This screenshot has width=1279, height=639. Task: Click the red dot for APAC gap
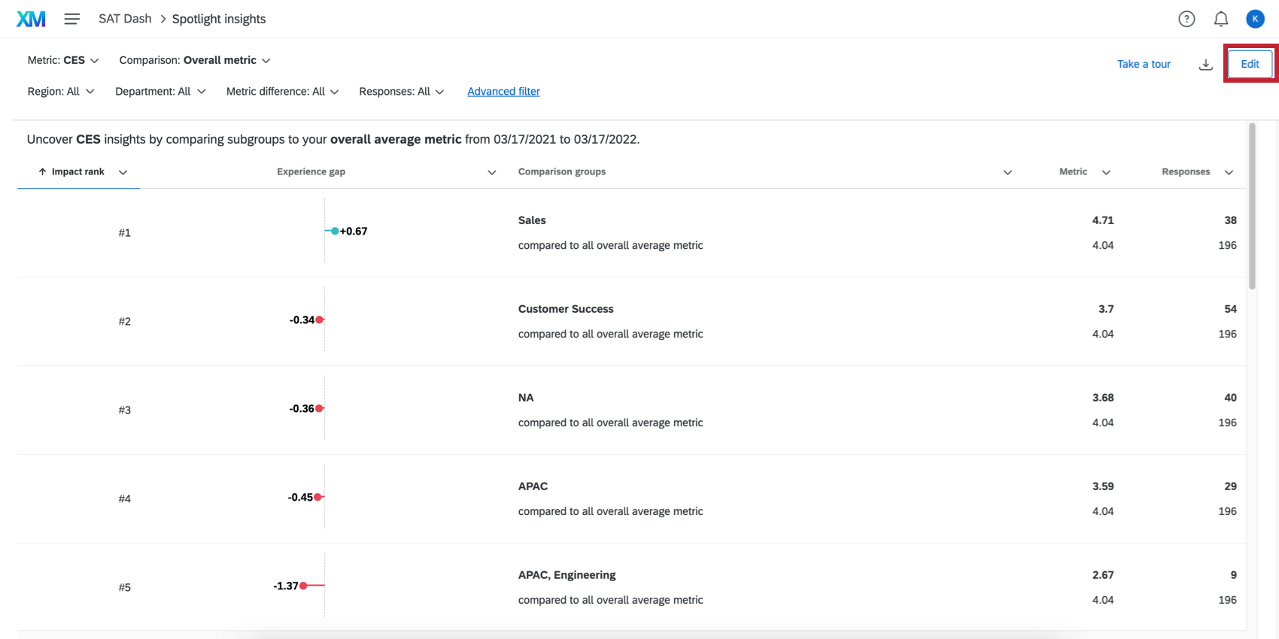tap(318, 497)
